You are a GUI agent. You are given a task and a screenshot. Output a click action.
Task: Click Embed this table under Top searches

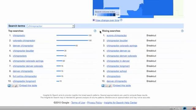28,86
